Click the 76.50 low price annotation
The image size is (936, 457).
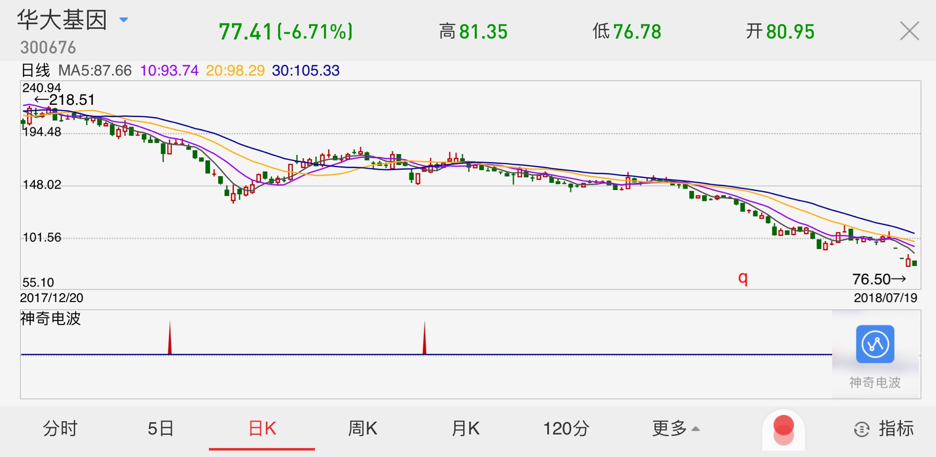pyautogui.click(x=879, y=279)
